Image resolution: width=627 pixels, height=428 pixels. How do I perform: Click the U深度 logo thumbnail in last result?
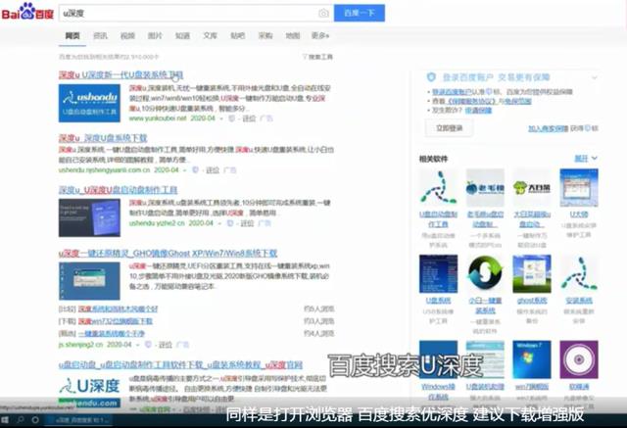coord(89,392)
